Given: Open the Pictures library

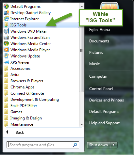Looking at the screenshot, I should pos(96,53).
